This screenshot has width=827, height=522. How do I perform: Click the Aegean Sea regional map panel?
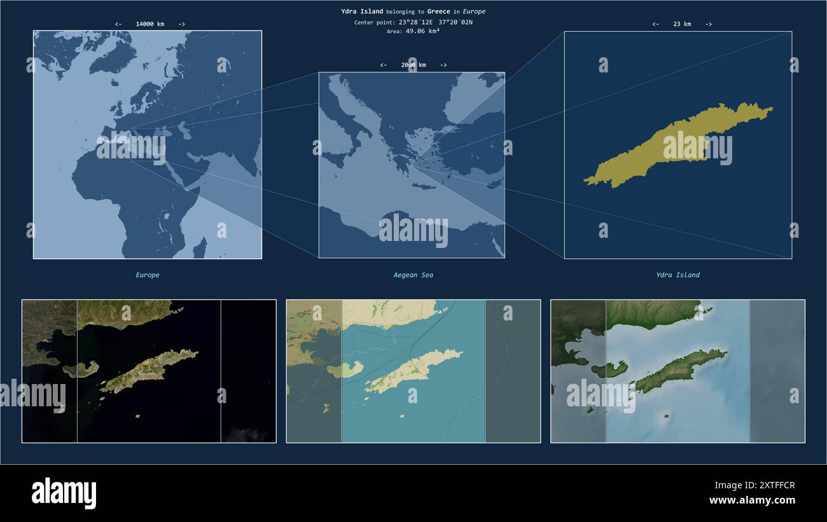click(412, 165)
